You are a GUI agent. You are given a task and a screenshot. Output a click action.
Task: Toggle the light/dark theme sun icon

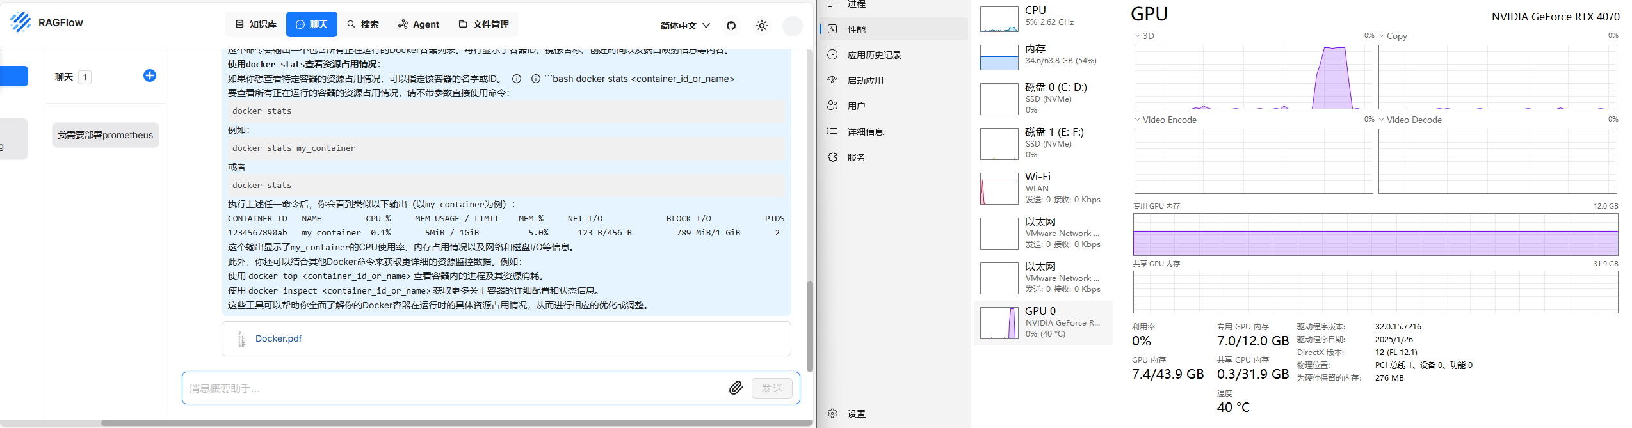761,26
